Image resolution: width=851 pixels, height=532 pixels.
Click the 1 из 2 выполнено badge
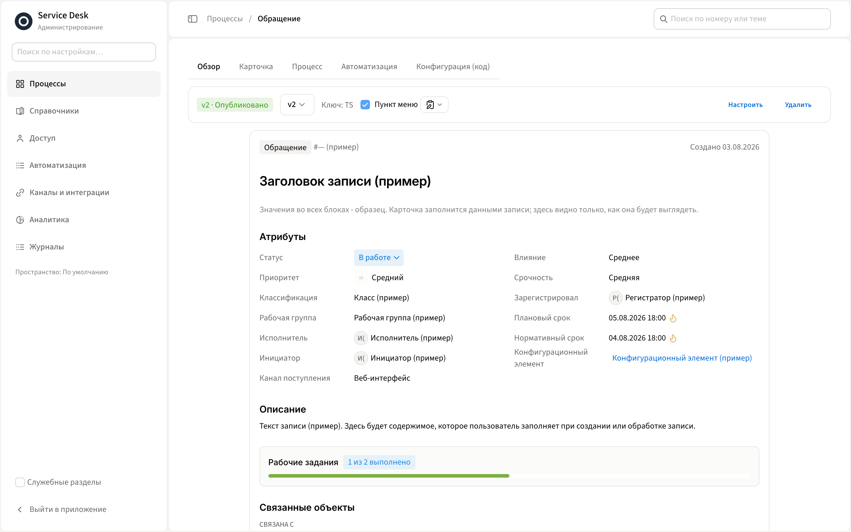tap(379, 462)
